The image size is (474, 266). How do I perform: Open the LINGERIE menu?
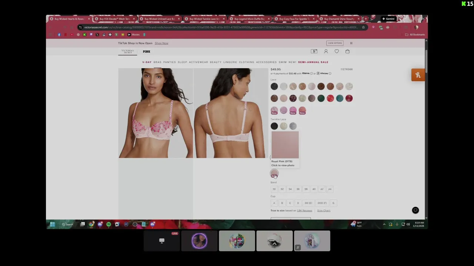(230, 62)
